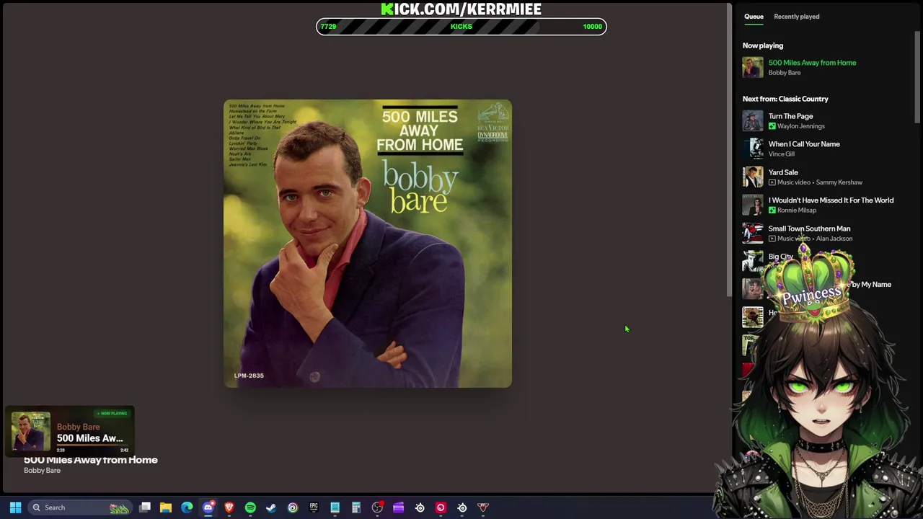Viewport: 923px width, 519px height.
Task: Play Small Town Southern Man from the queue
Action: click(809, 229)
